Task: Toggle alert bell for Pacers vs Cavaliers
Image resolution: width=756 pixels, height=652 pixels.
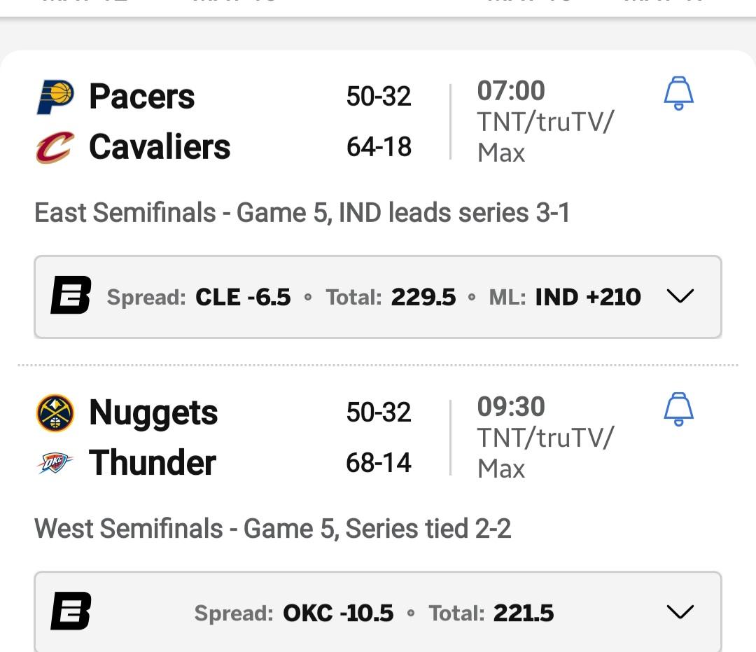Action: (x=679, y=93)
